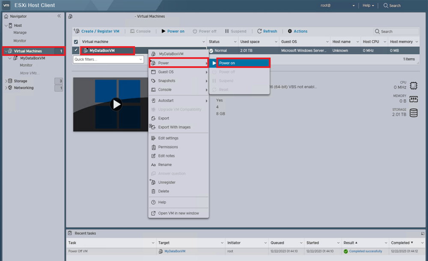Open the MyDataBoxVM link in Recent tasks
Viewport: 428px width, 261px height.
point(175,251)
